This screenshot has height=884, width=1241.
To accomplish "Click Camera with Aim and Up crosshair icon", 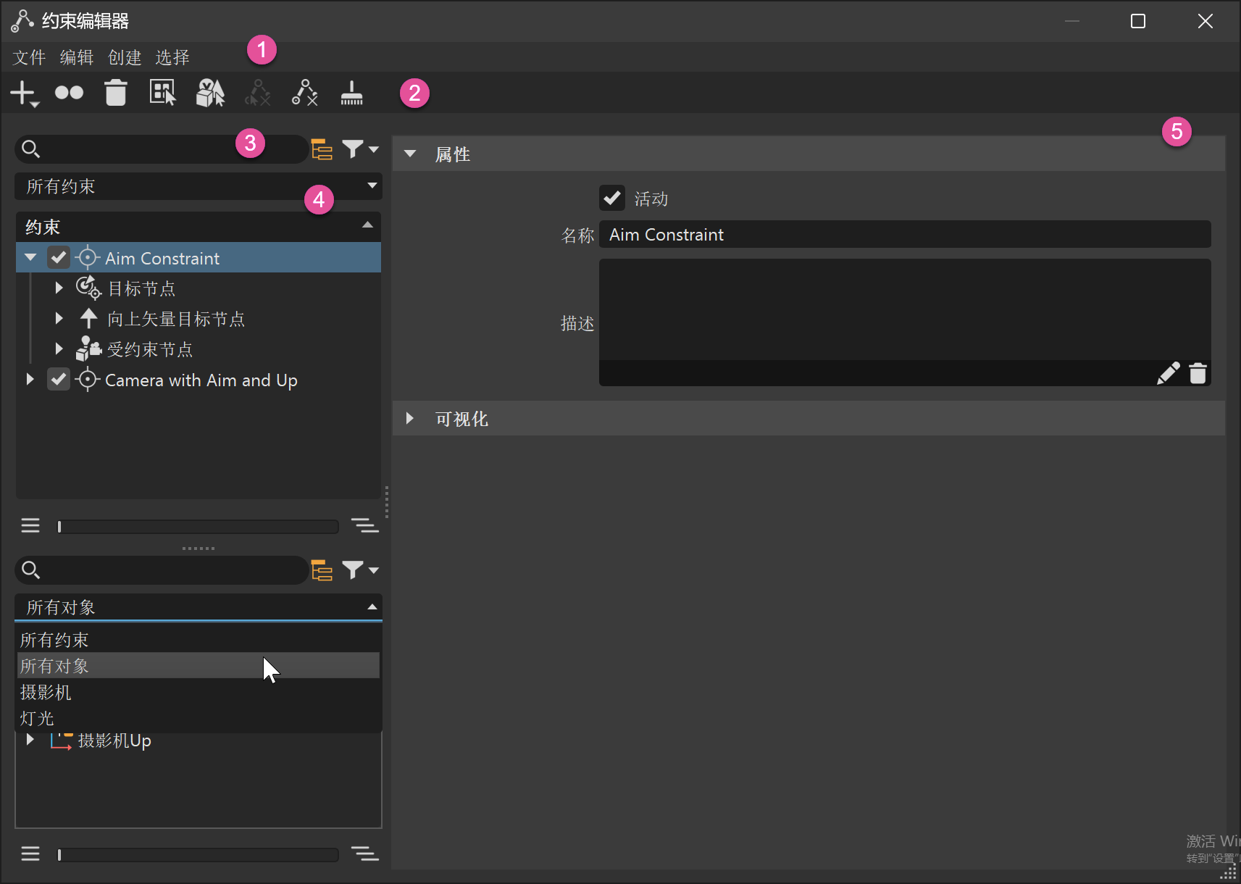I will pos(88,379).
